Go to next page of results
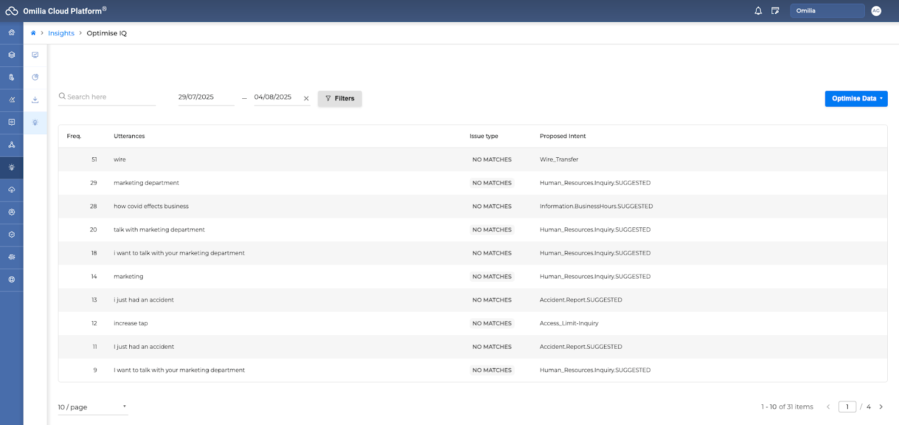This screenshot has height=425, width=899. point(880,407)
